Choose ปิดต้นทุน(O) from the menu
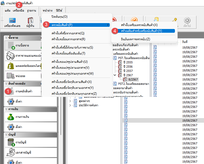Viewport: 204px width, 164px height. coord(59,17)
